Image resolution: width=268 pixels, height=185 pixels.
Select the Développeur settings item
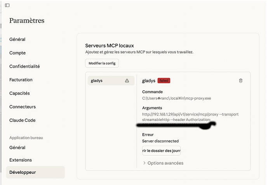pos(23,172)
